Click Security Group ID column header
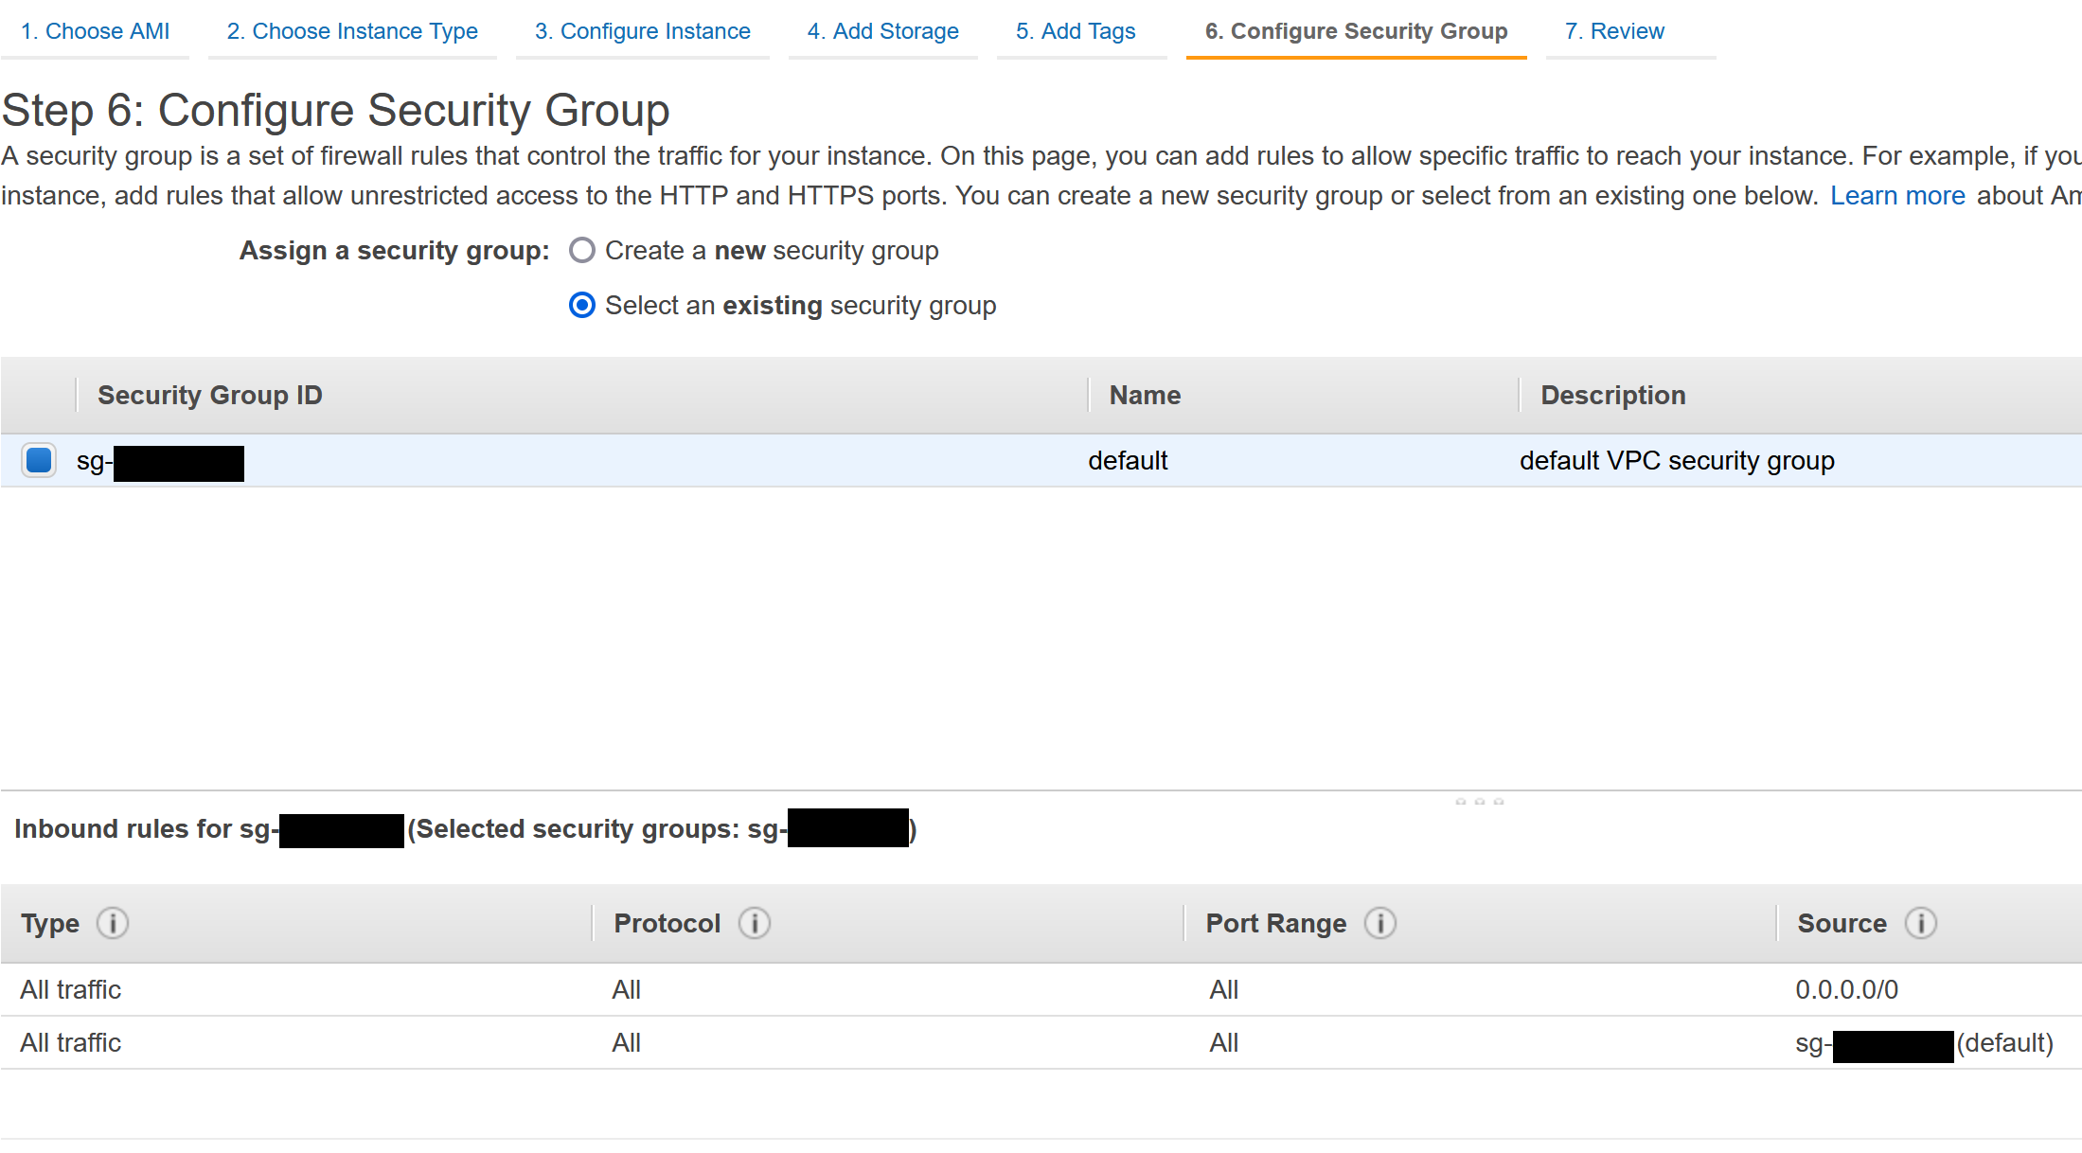 coord(210,395)
